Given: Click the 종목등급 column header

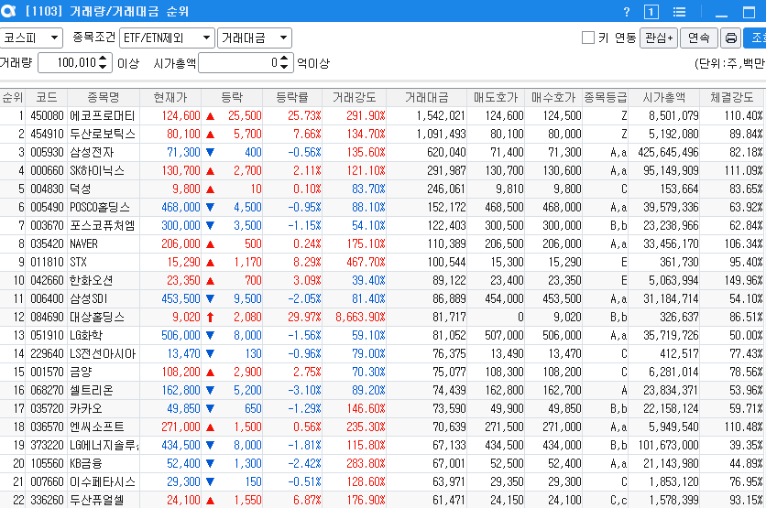Looking at the screenshot, I should pos(606,98).
